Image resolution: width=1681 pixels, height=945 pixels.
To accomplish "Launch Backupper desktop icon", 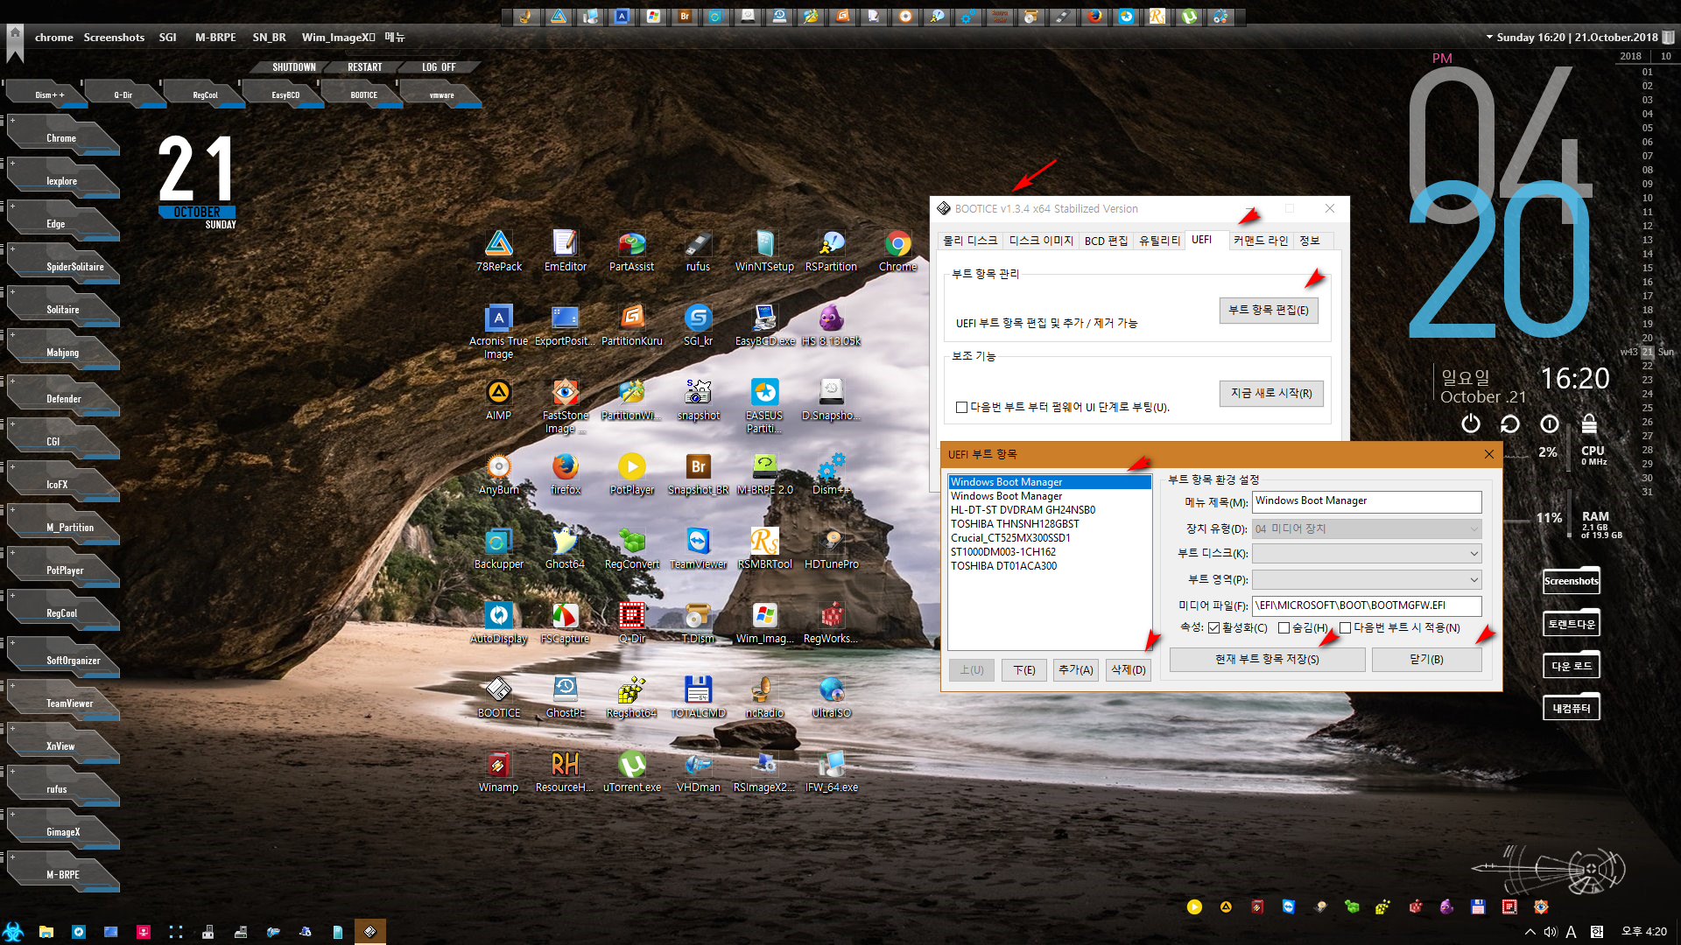I will pos(498,548).
